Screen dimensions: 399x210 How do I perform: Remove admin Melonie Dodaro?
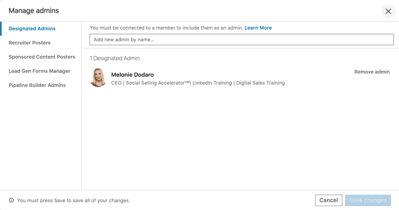coord(372,72)
